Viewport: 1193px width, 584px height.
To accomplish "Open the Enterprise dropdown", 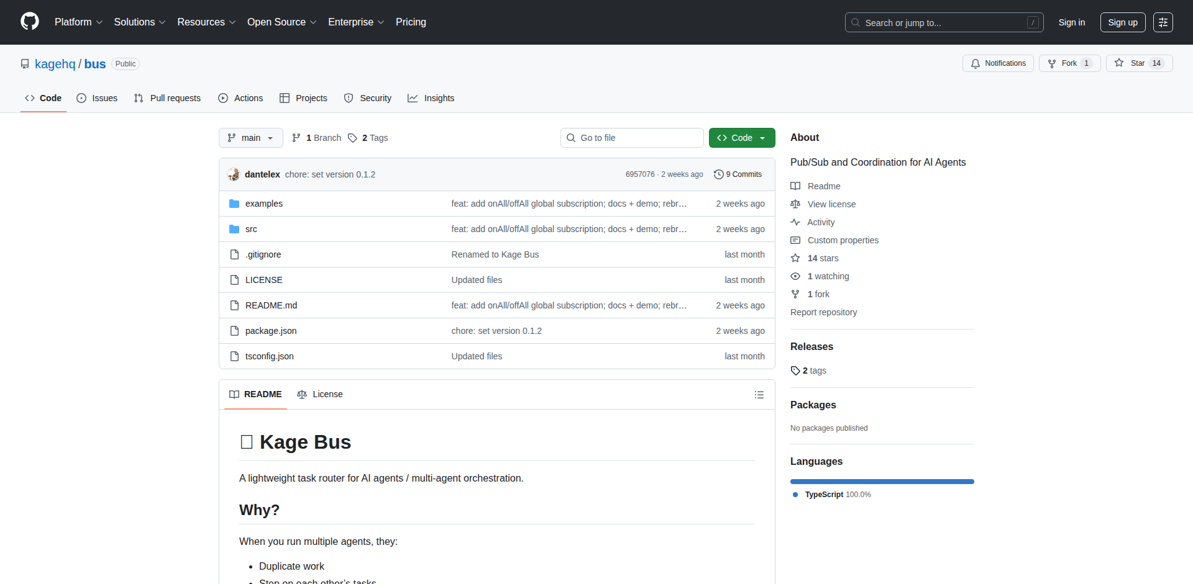I will [356, 22].
